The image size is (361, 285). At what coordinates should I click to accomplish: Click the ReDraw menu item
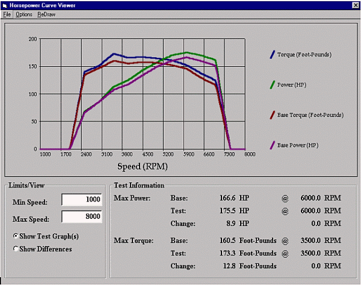click(46, 14)
